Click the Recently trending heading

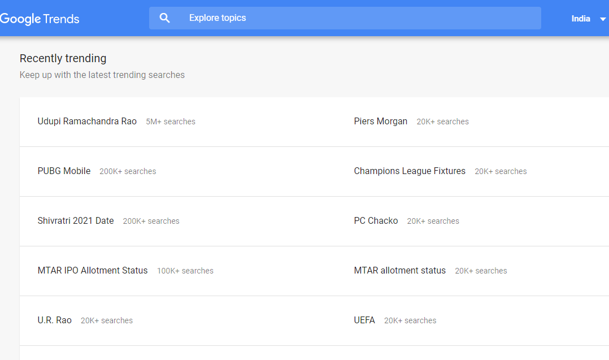pyautogui.click(x=63, y=58)
